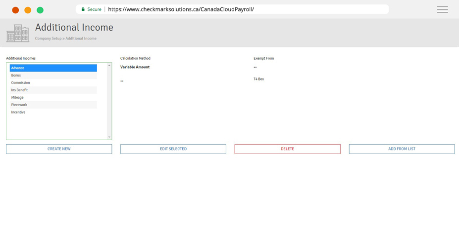Click the red window circle button

pos(15,10)
